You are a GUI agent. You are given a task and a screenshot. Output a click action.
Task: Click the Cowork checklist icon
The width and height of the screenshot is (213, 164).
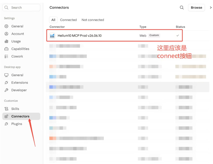tap(6, 56)
